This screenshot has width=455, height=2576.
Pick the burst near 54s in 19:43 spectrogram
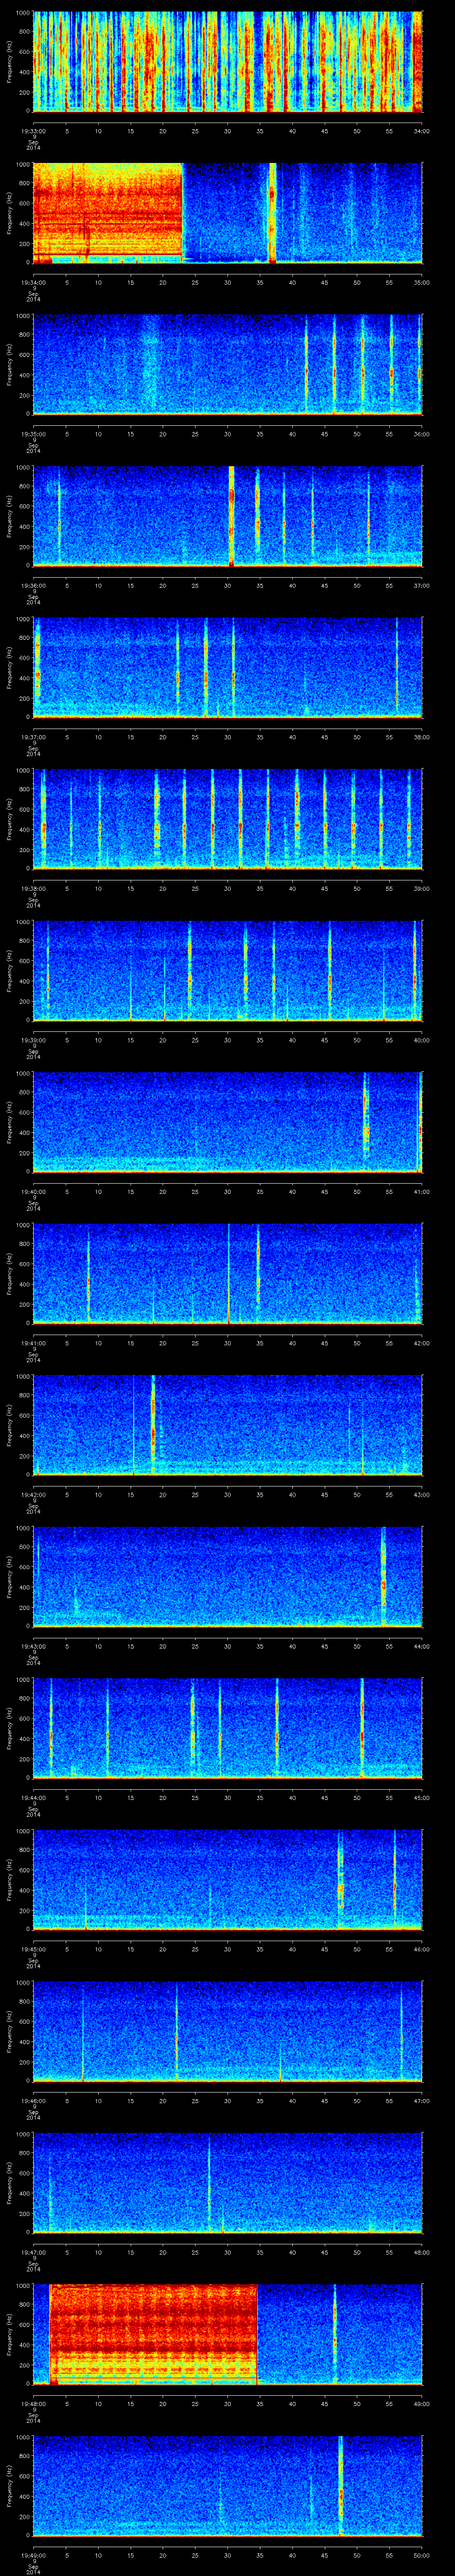[x=383, y=1577]
